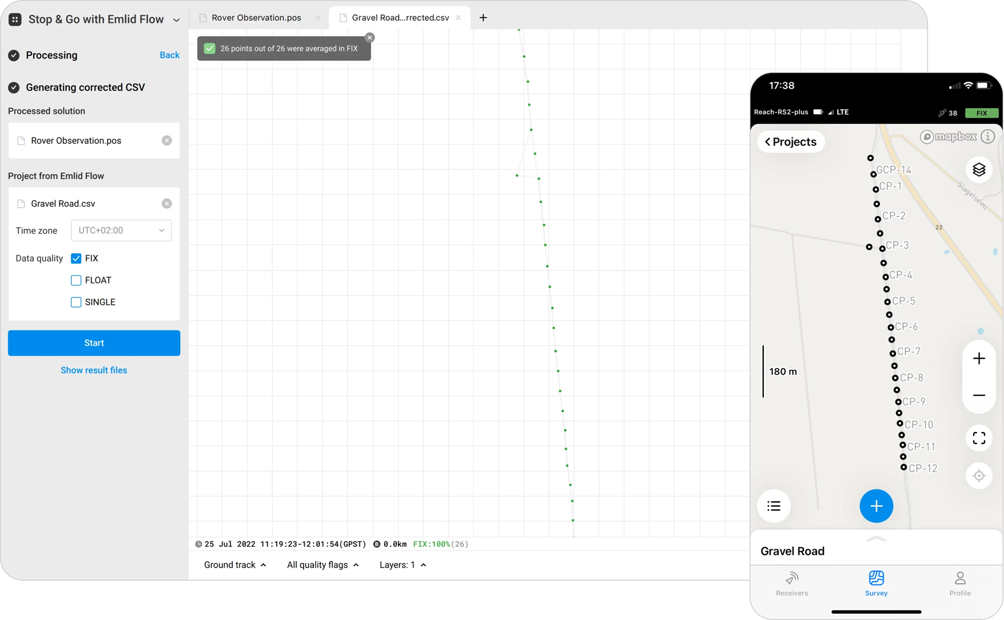Image resolution: width=1004 pixels, height=620 pixels.
Task: Open the Mapbox info icon
Action: (x=988, y=136)
